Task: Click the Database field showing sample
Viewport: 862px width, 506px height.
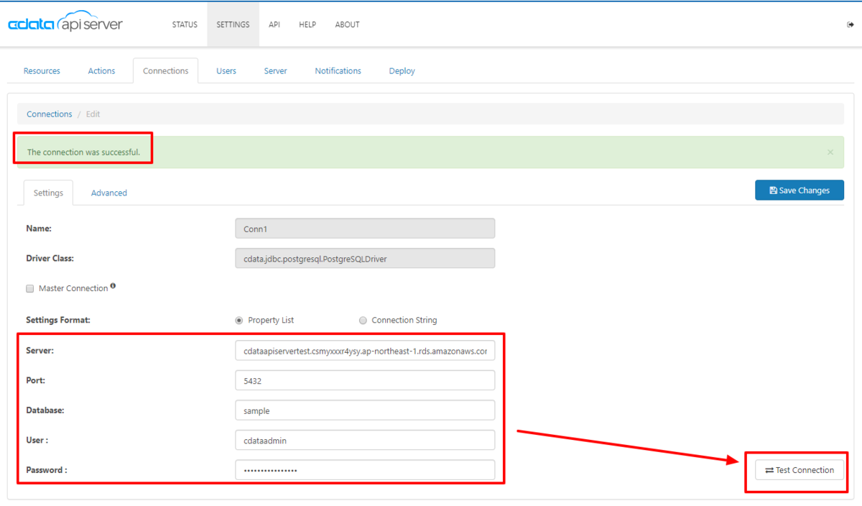Action: click(365, 410)
